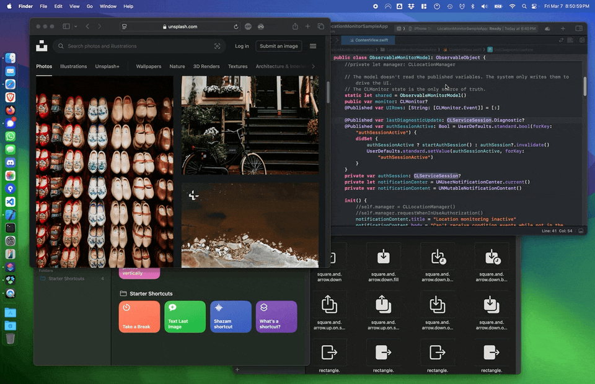Expand the Safari sidebar dropdown chevron
Image resolution: width=595 pixels, height=384 pixels.
coord(76,27)
